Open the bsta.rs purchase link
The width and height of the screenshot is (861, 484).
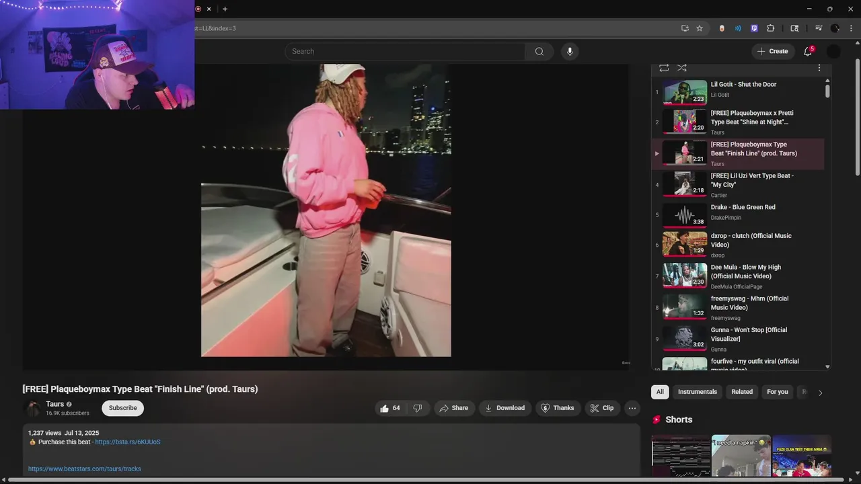[128, 442]
